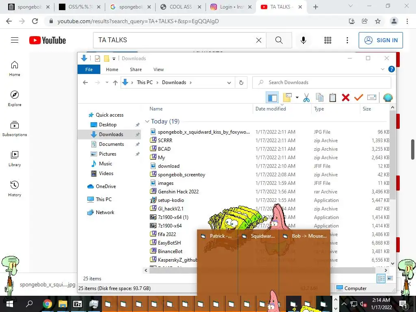Expand breadcrumb chevron after This PC

(157, 82)
